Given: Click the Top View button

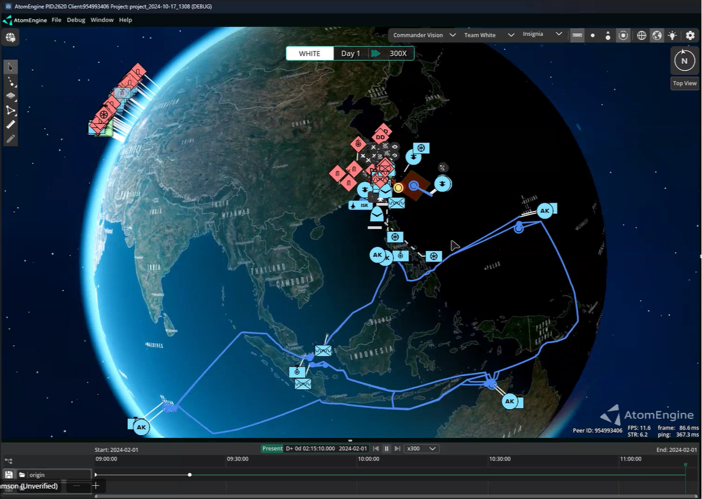Looking at the screenshot, I should pos(684,83).
